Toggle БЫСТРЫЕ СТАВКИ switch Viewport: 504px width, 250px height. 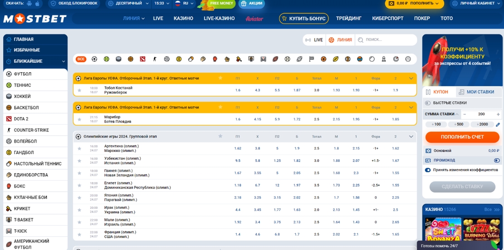pyautogui.click(x=428, y=103)
